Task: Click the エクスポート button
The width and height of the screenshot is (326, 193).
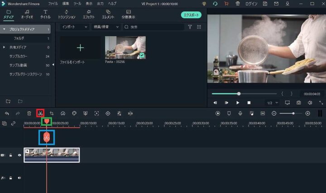Action: 191,15
